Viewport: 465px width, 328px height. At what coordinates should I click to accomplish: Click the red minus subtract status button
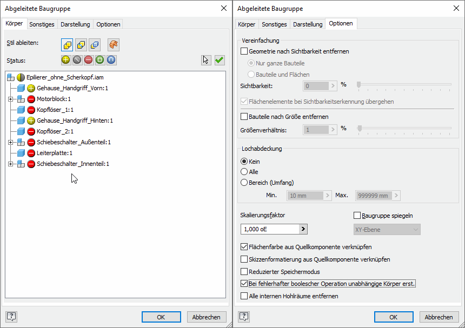[x=88, y=60]
